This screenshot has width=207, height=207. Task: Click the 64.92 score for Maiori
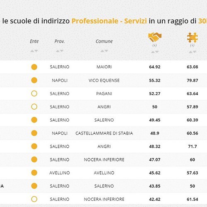(x=155, y=67)
